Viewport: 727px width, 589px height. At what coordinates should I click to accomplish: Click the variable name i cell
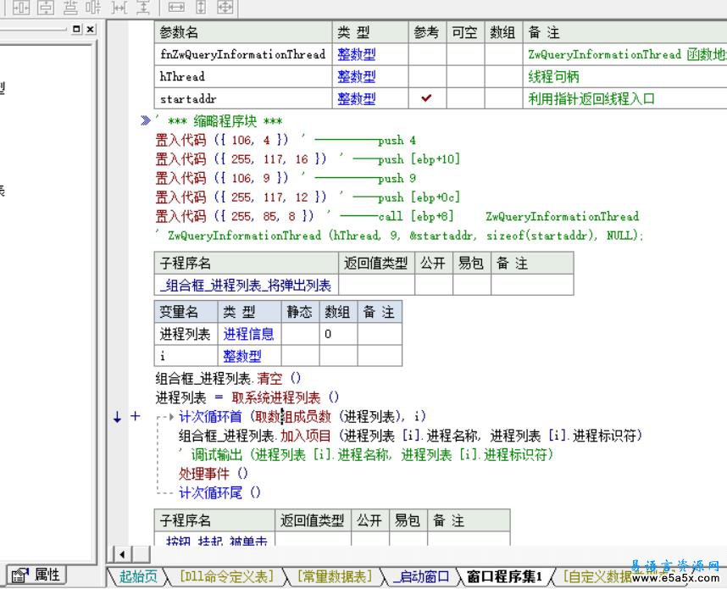(x=186, y=356)
